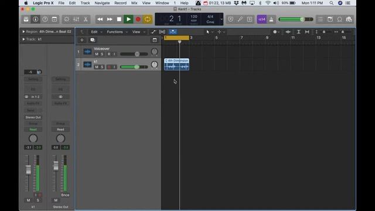Toggle the Solo S button in toolbar
The width and height of the screenshot is (375, 211).
pos(250,19)
